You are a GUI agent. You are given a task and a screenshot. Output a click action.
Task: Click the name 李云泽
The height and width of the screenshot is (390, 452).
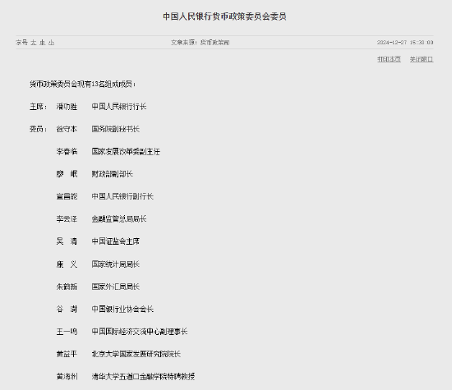tap(67, 219)
